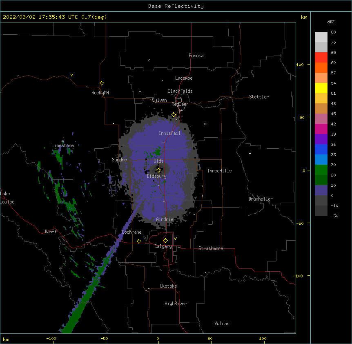Click the Vulcan label
The width and height of the screenshot is (352, 344).
(x=222, y=324)
